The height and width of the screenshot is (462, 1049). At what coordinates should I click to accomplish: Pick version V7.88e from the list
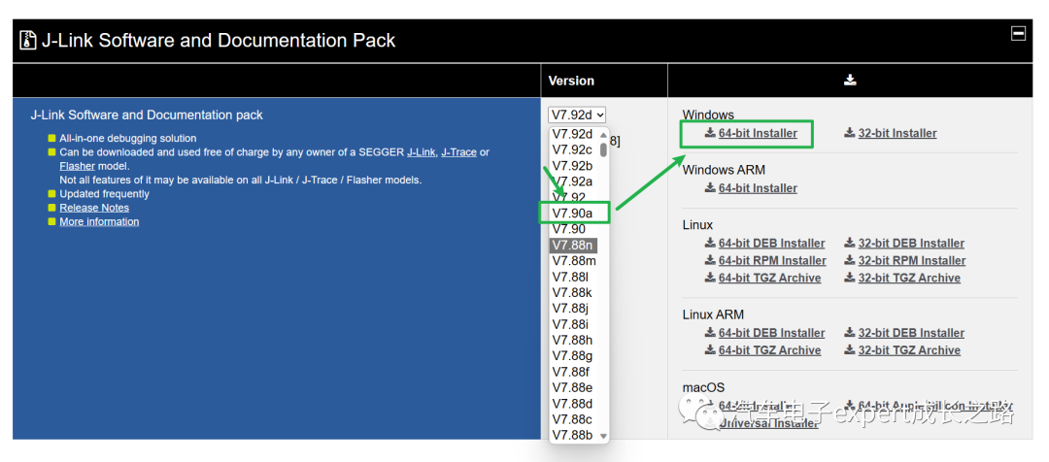tap(573, 388)
